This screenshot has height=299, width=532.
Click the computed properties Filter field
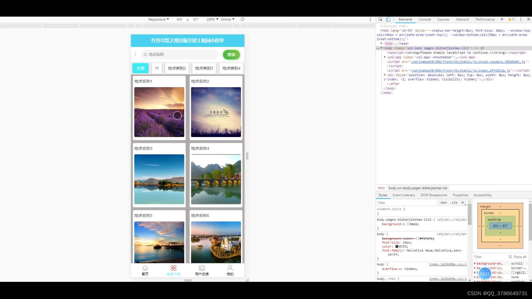tap(490, 257)
